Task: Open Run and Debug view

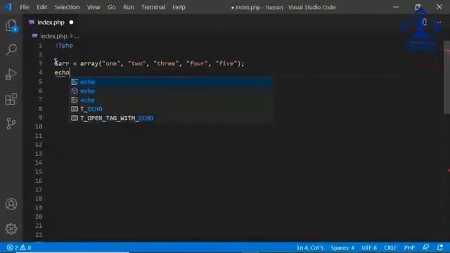Action: pos(11,74)
